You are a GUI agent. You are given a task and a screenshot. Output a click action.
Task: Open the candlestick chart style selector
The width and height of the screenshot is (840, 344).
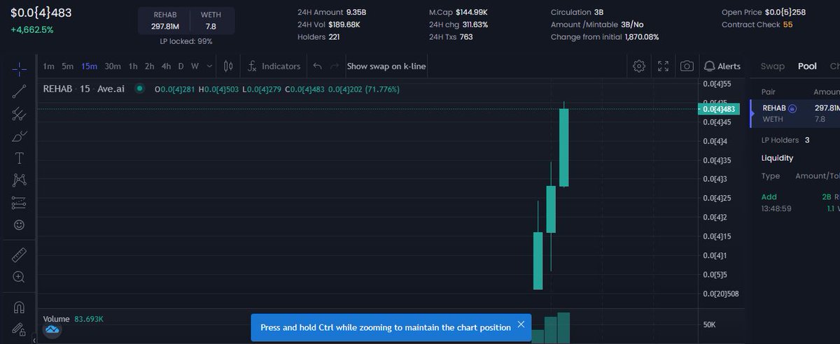point(227,66)
